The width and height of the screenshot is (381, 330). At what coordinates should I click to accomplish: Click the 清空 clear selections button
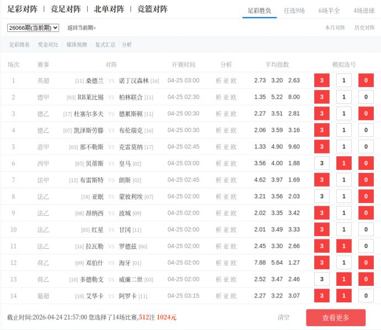point(283,317)
